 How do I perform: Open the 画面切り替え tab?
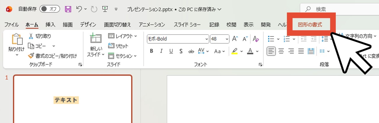pos(118,25)
